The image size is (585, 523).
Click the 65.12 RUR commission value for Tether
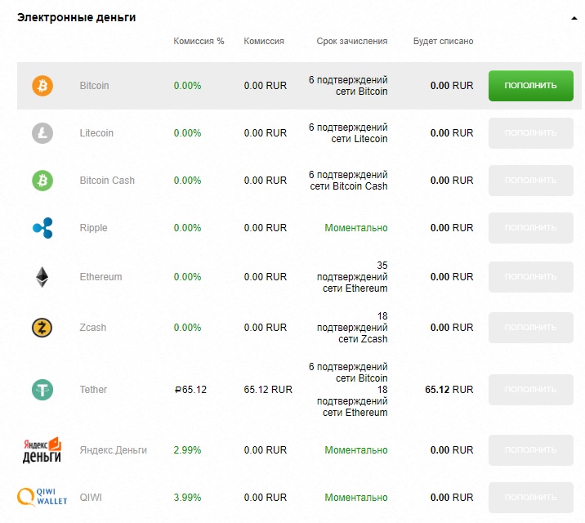click(x=268, y=390)
